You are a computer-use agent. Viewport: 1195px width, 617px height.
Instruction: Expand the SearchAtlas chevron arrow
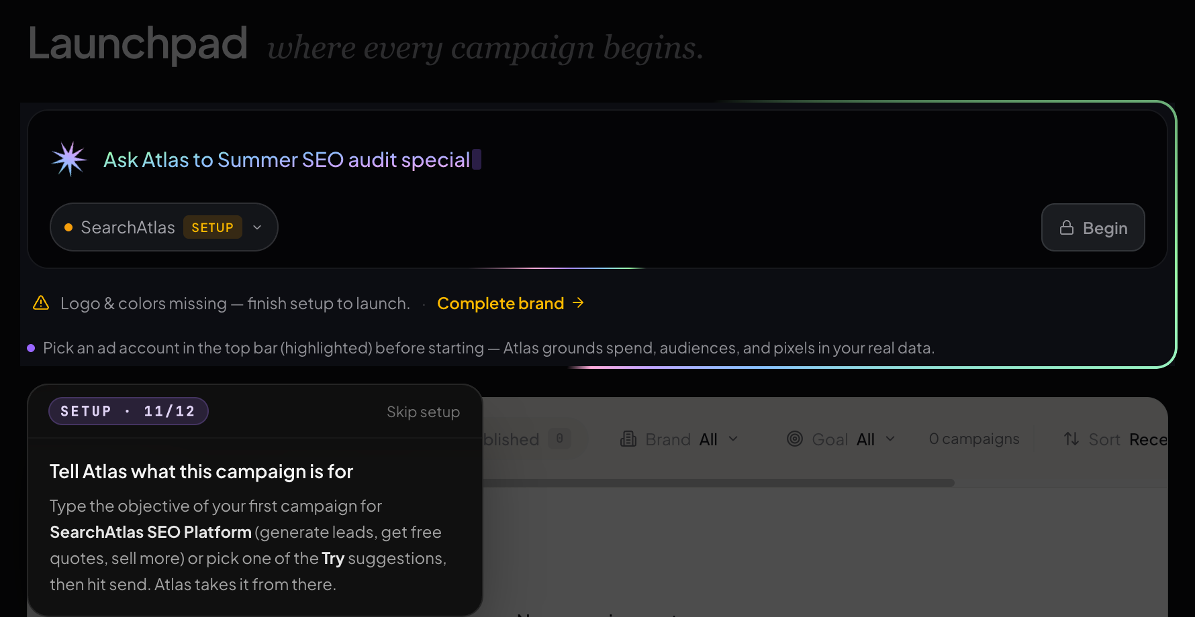(257, 228)
